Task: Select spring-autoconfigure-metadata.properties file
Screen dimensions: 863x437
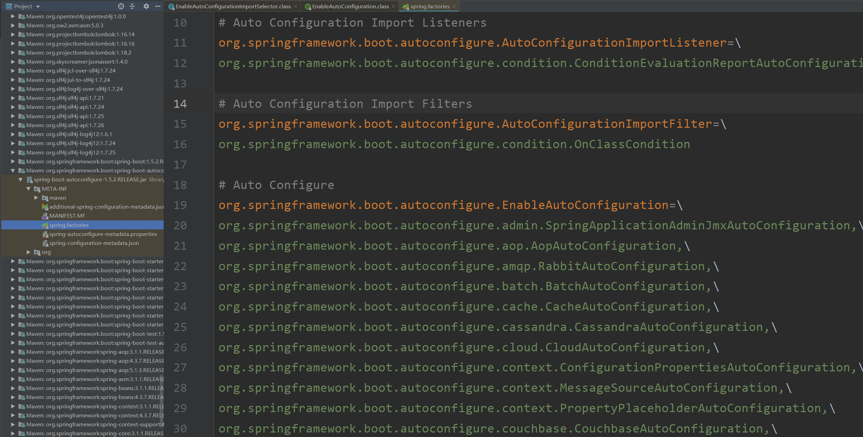Action: (103, 234)
